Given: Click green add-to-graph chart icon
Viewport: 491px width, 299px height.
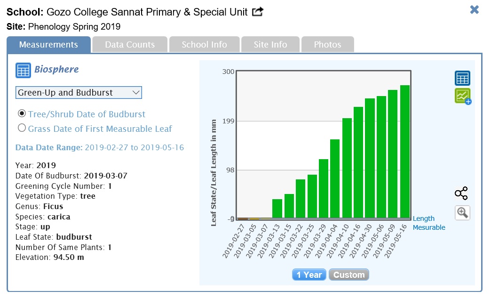Looking at the screenshot, I should 463,96.
